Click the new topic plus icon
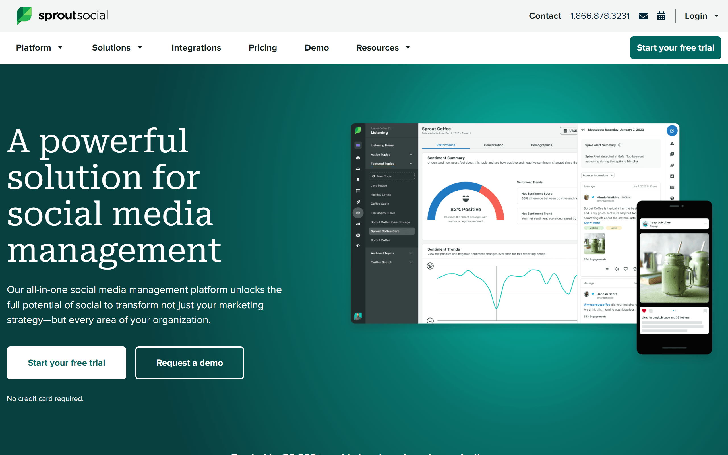 pos(374,176)
